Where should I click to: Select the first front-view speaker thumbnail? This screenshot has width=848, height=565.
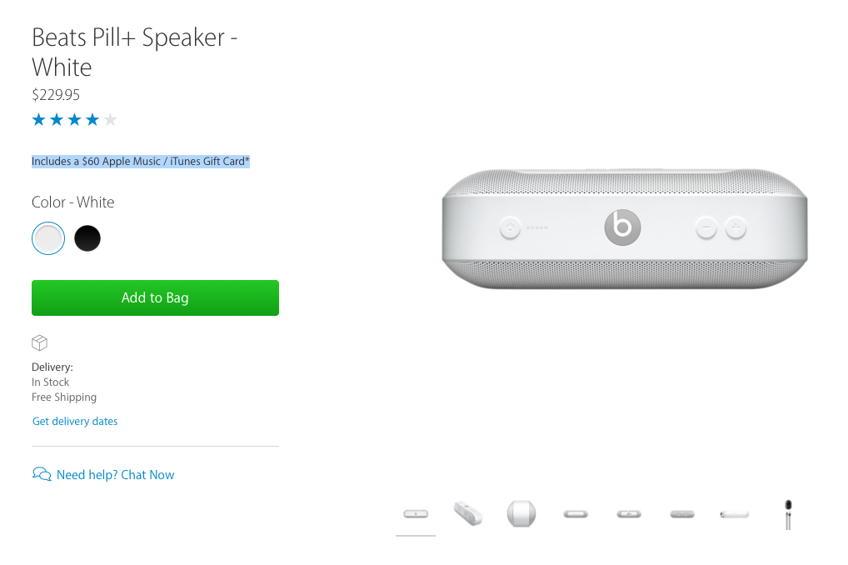click(416, 514)
